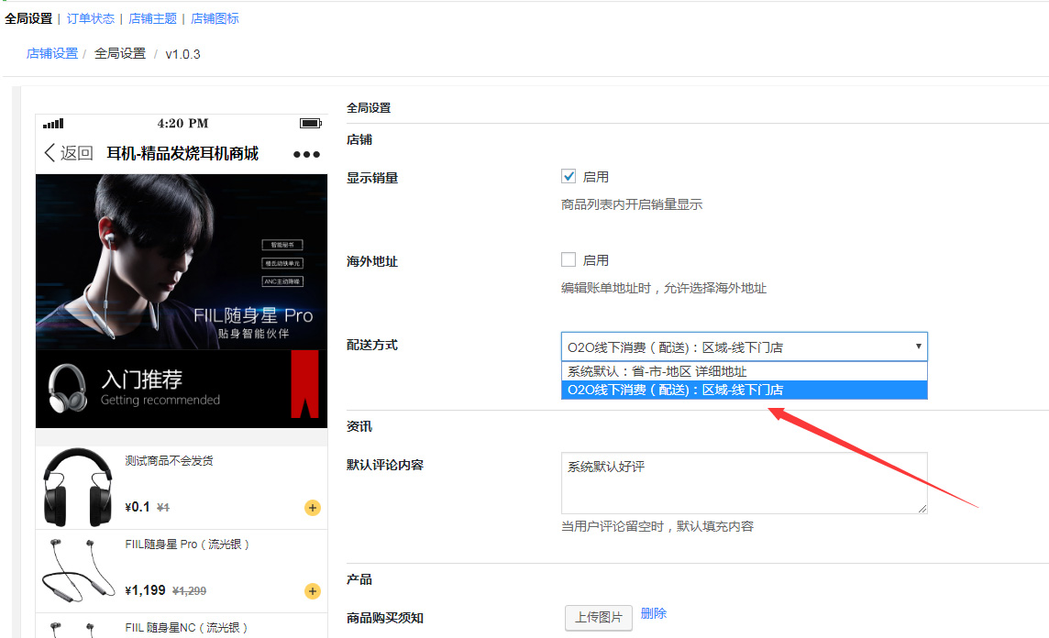Image resolution: width=1049 pixels, height=638 pixels.
Task: Click the 全局设置 breadcrumb text
Action: coord(120,53)
